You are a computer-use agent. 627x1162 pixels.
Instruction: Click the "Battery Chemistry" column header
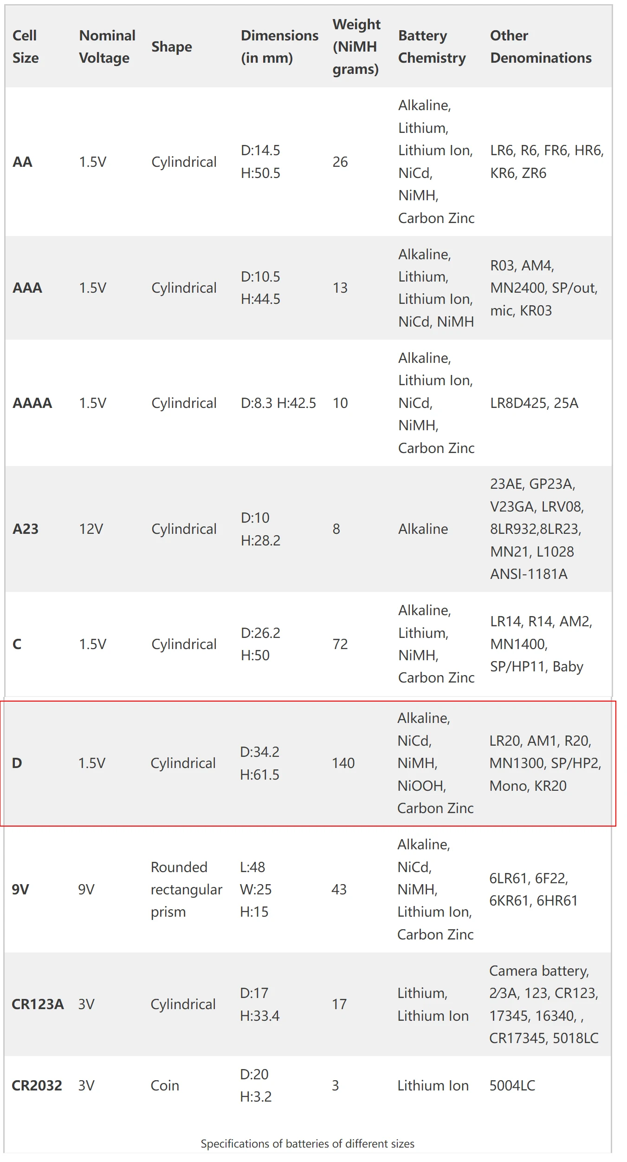click(x=432, y=46)
